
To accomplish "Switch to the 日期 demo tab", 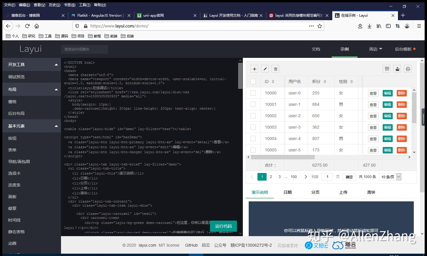I will pyautogui.click(x=287, y=192).
